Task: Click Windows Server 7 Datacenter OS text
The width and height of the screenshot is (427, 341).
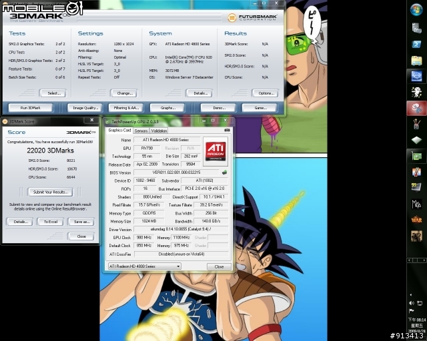Action: (x=189, y=77)
